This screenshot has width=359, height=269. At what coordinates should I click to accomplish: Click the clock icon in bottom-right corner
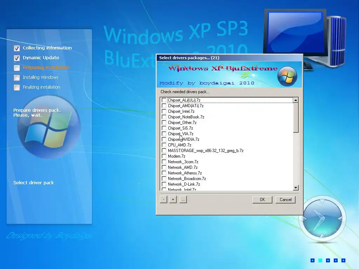pos(323,219)
